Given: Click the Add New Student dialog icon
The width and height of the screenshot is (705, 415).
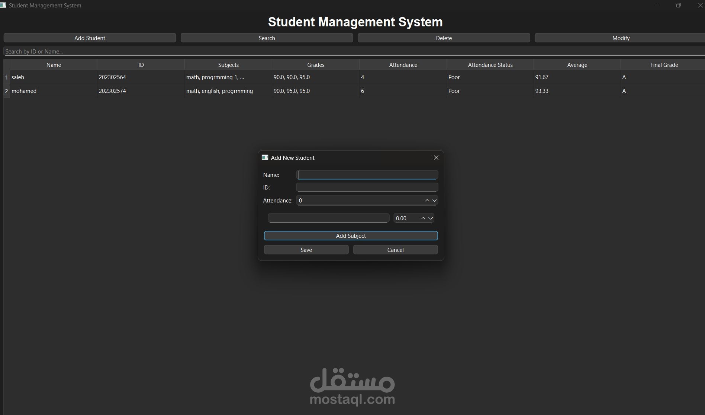Looking at the screenshot, I should coord(265,158).
